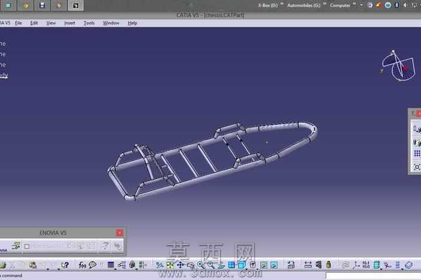The width and height of the screenshot is (421, 280).
Task: Click the Fit All In icon
Action: tap(170, 265)
